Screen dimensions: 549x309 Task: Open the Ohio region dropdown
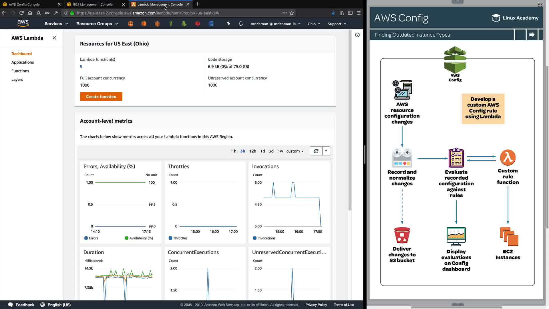(x=314, y=24)
